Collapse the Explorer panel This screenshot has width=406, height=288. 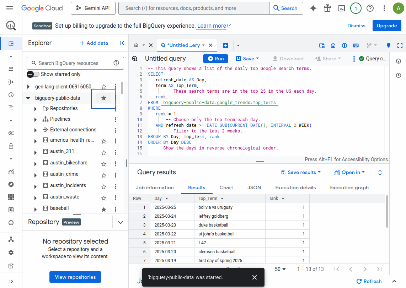[122, 43]
